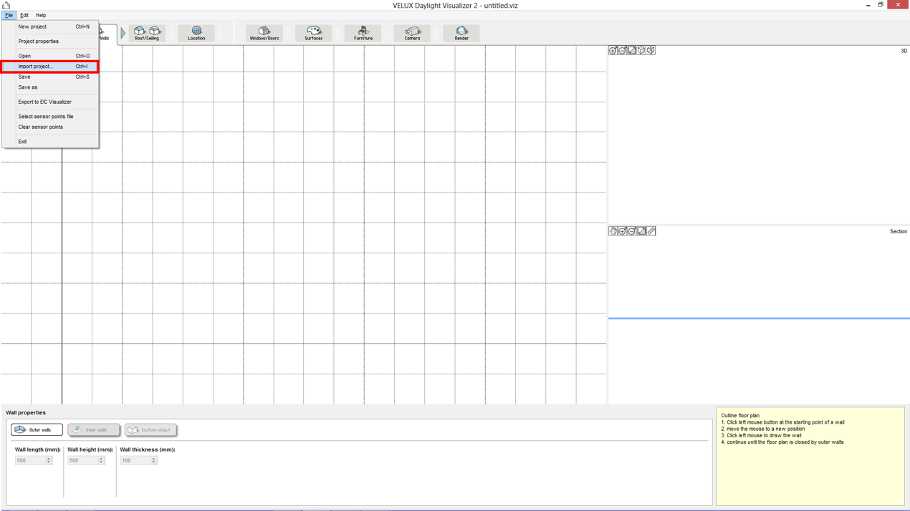Select Custom object mode
Viewport: 910px width, 511px height.
click(150, 430)
